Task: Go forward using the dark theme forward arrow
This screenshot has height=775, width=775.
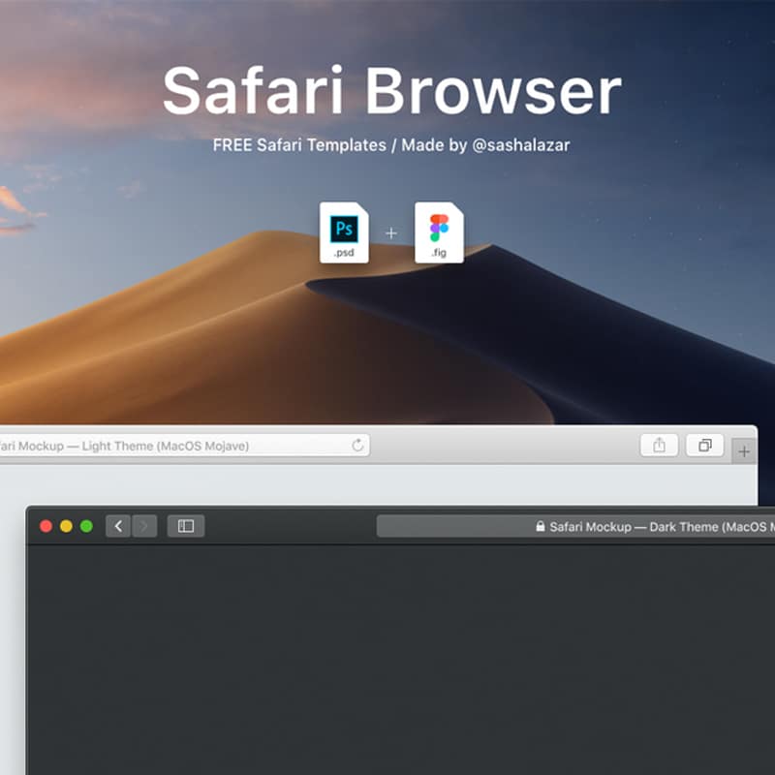Action: click(x=143, y=527)
